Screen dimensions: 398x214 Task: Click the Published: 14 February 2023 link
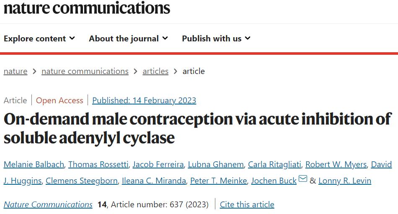click(x=144, y=100)
